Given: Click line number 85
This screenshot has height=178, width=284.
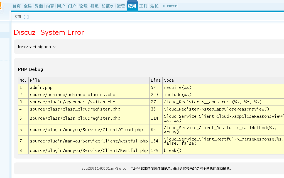Looking at the screenshot, I should click(x=156, y=130).
